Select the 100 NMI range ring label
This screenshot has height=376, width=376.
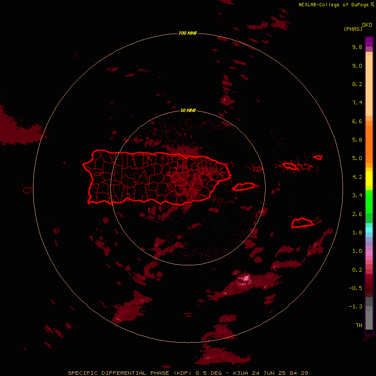coord(188,33)
